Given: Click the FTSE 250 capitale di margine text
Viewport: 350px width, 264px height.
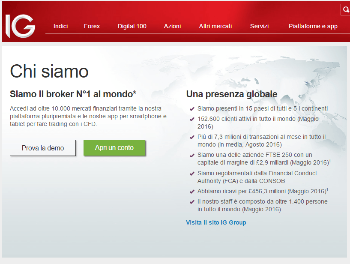Looking at the screenshot, I should point(264,159).
